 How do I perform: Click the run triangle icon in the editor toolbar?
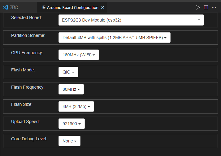click(197, 7)
